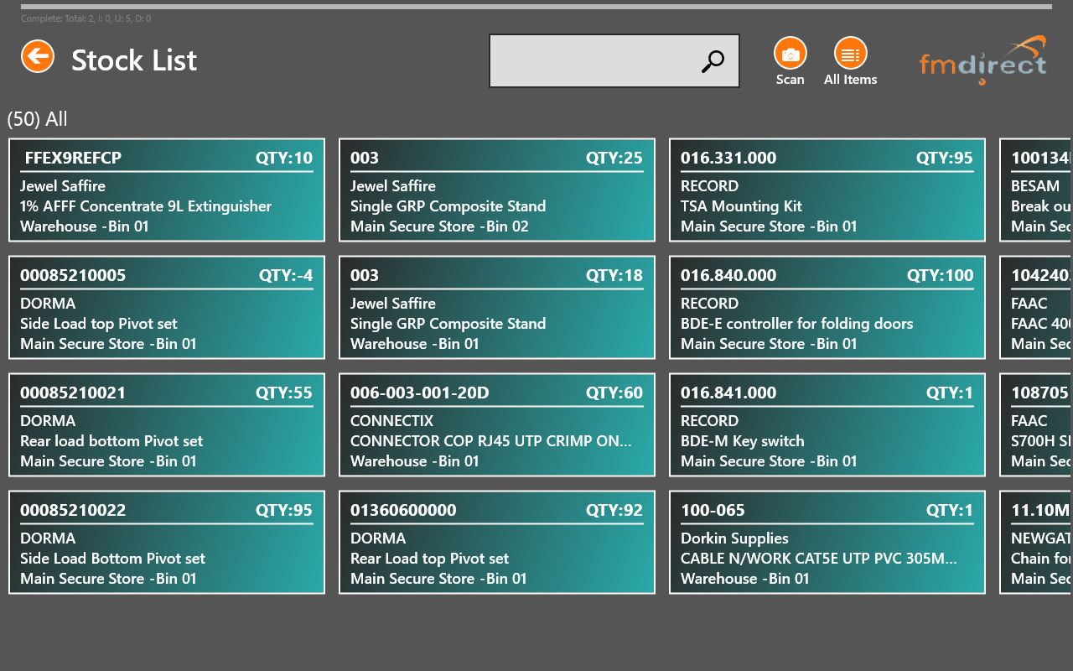
Task: Click "CABLE N/WORK CAT5E UTP PVC 305M…" text
Action: tap(819, 559)
